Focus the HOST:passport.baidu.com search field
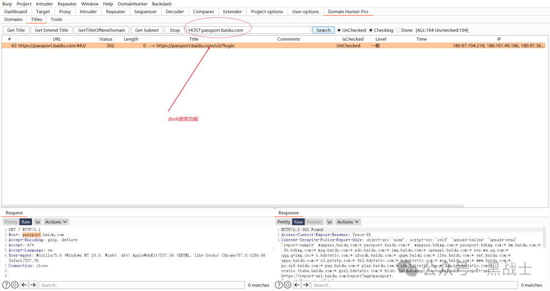 [249, 30]
